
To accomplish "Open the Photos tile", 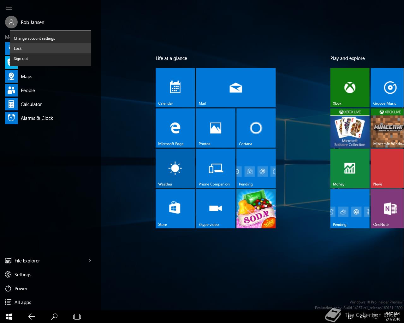I will pos(216,128).
